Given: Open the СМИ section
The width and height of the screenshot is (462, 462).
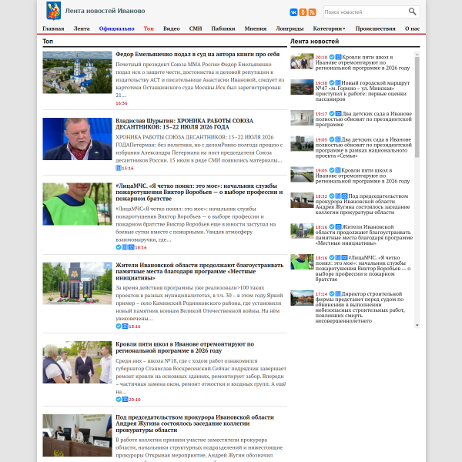Looking at the screenshot, I should click(196, 28).
